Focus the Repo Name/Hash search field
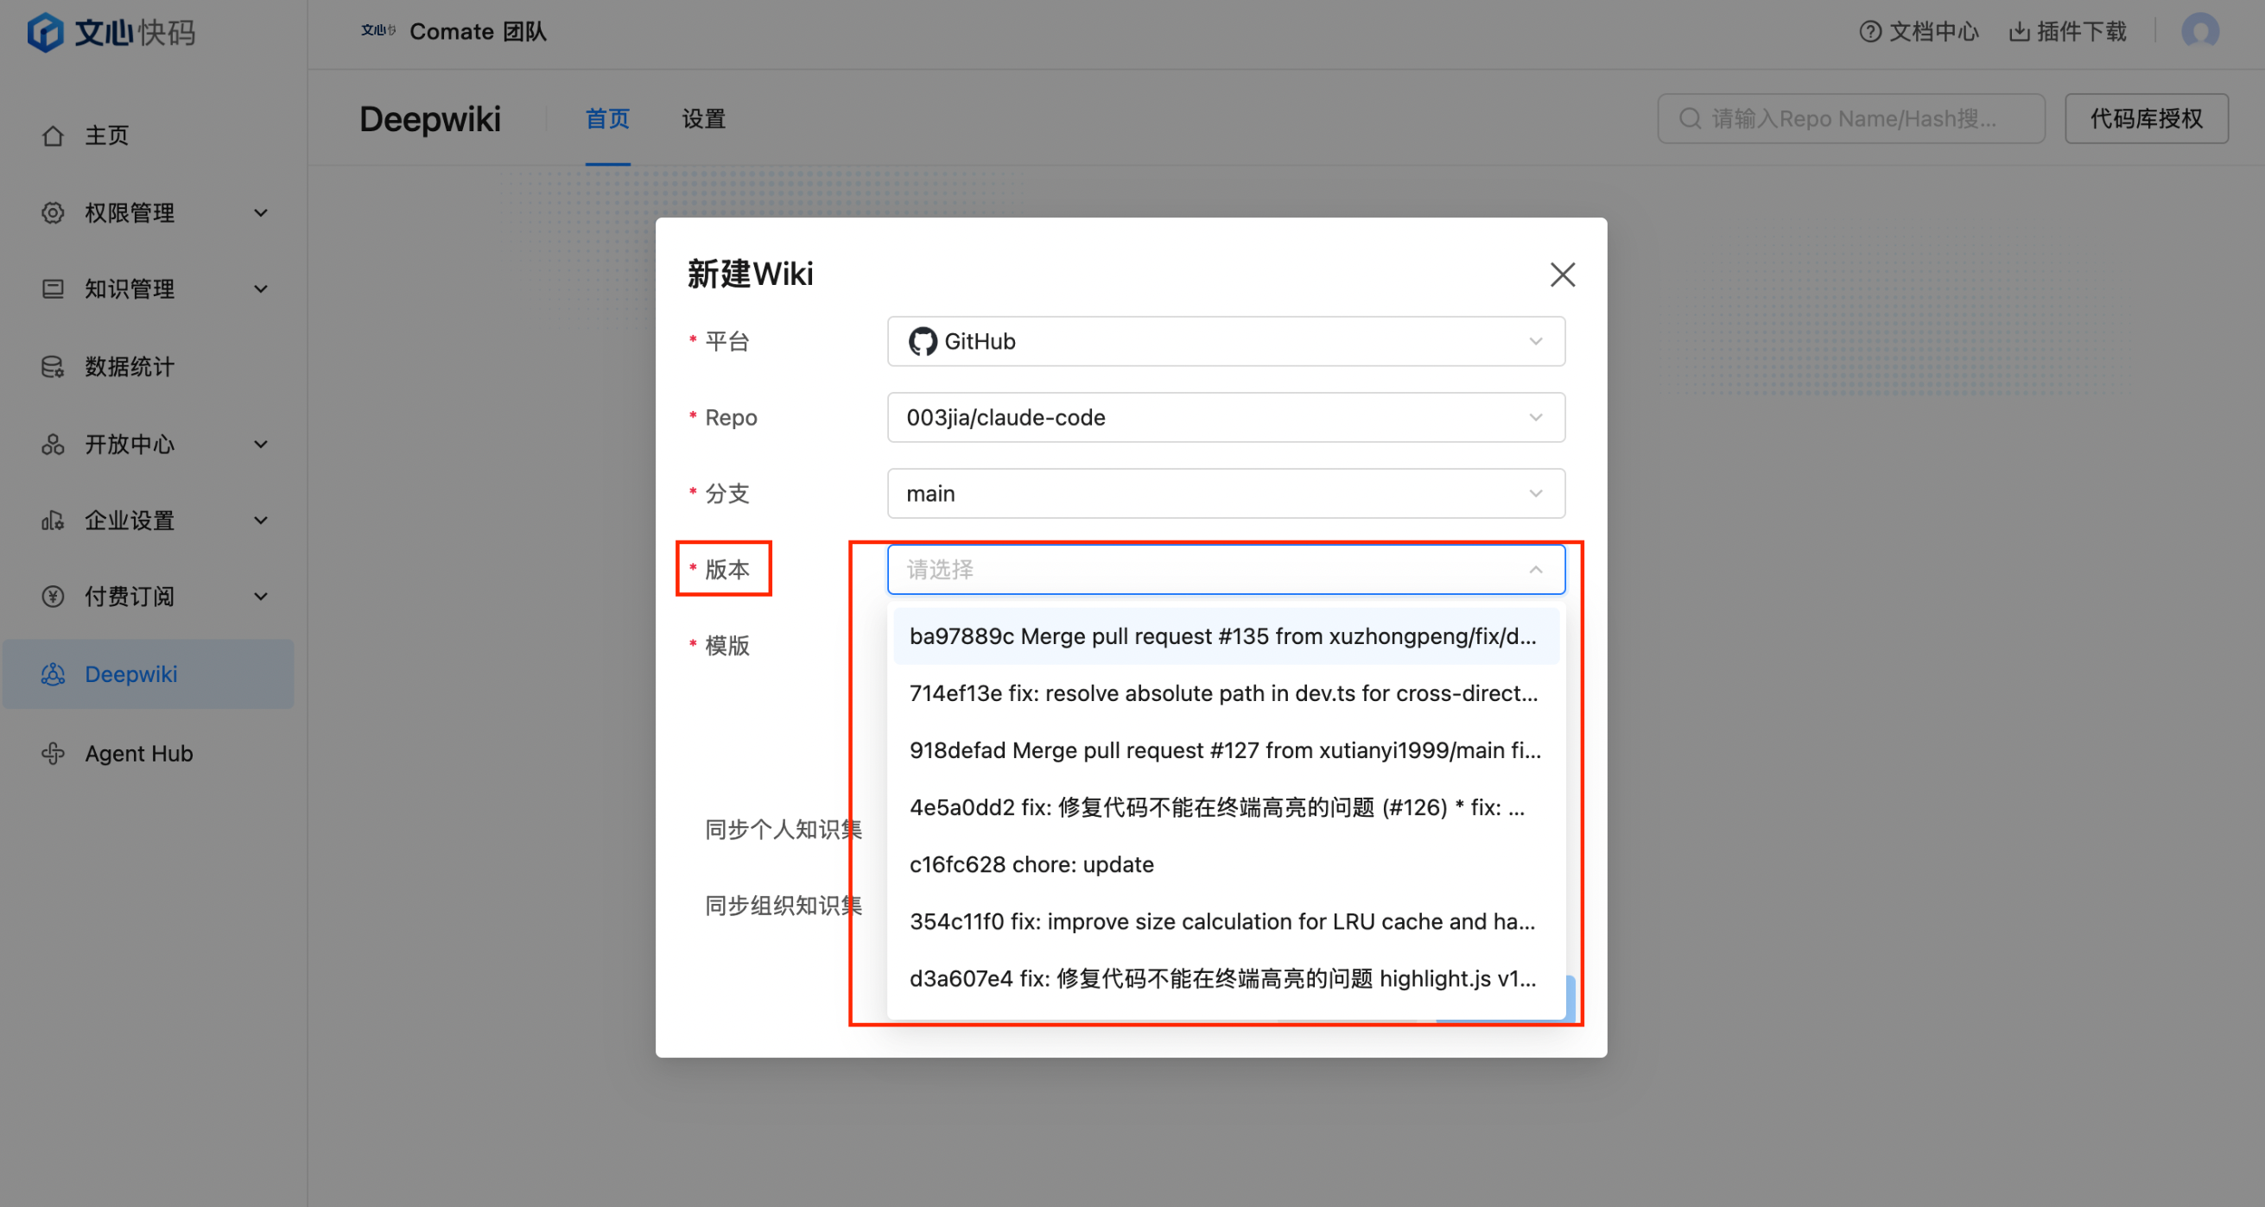This screenshot has height=1207, width=2265. point(1851,117)
